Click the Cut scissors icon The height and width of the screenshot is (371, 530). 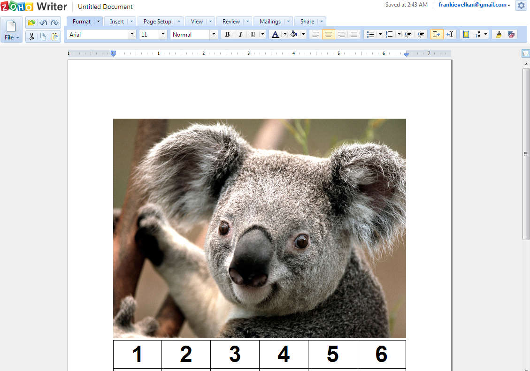tap(31, 37)
